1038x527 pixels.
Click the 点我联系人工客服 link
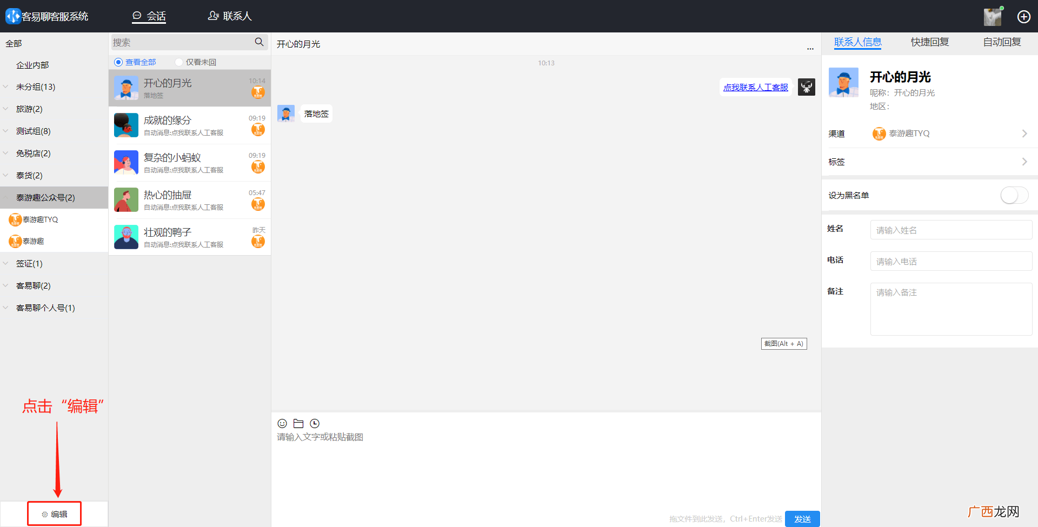(756, 87)
